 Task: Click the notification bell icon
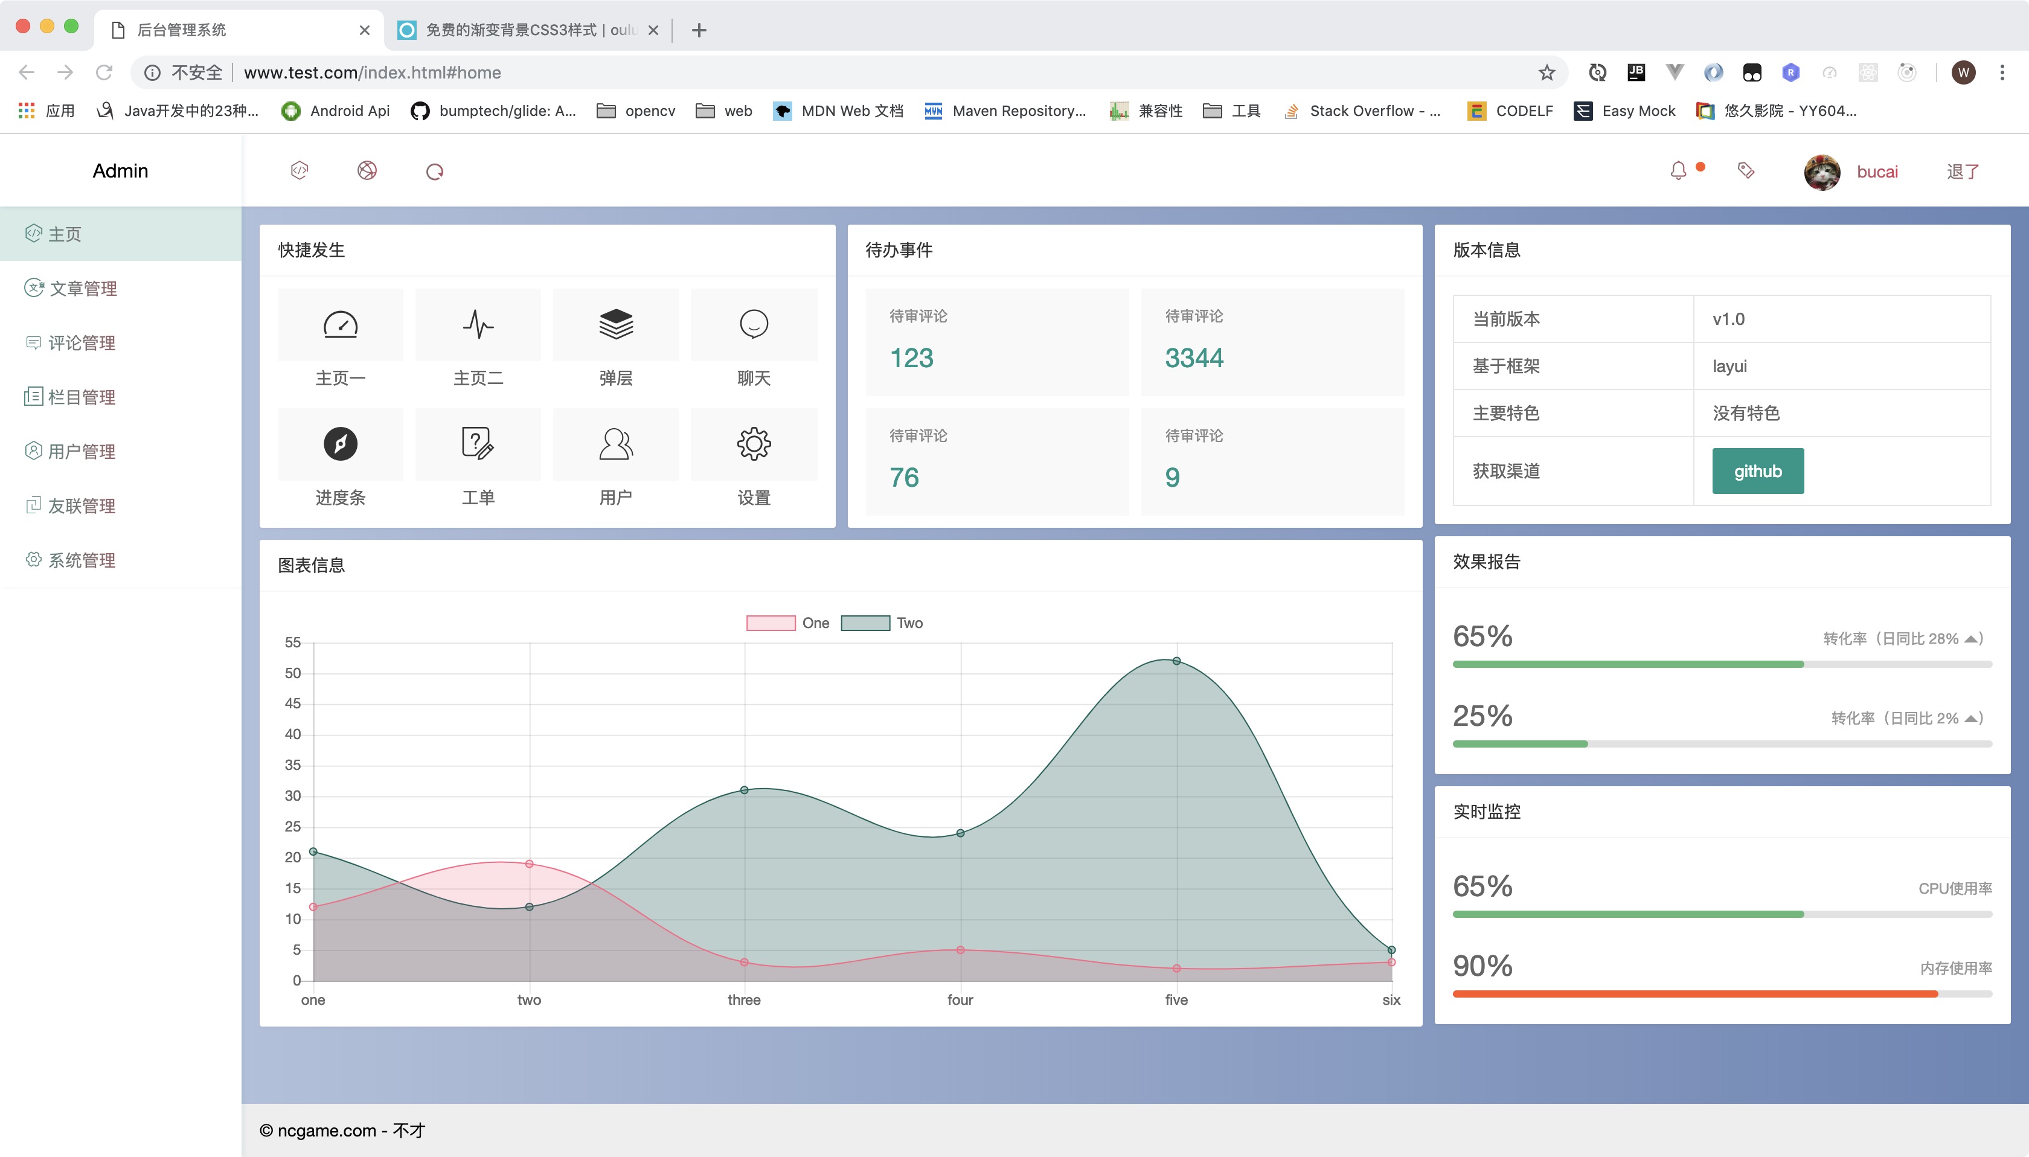(1678, 171)
